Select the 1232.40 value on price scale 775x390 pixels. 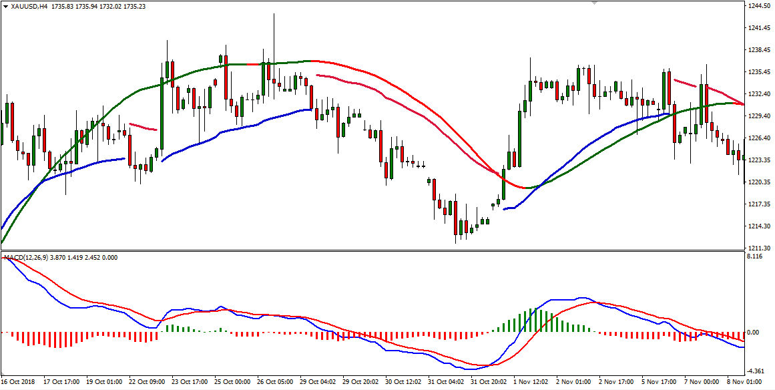point(758,94)
